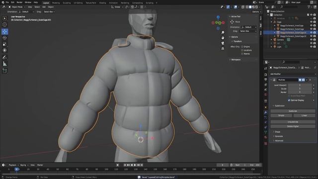Open the Output properties tab
This screenshot has height=179, width=318.
click(266, 80)
